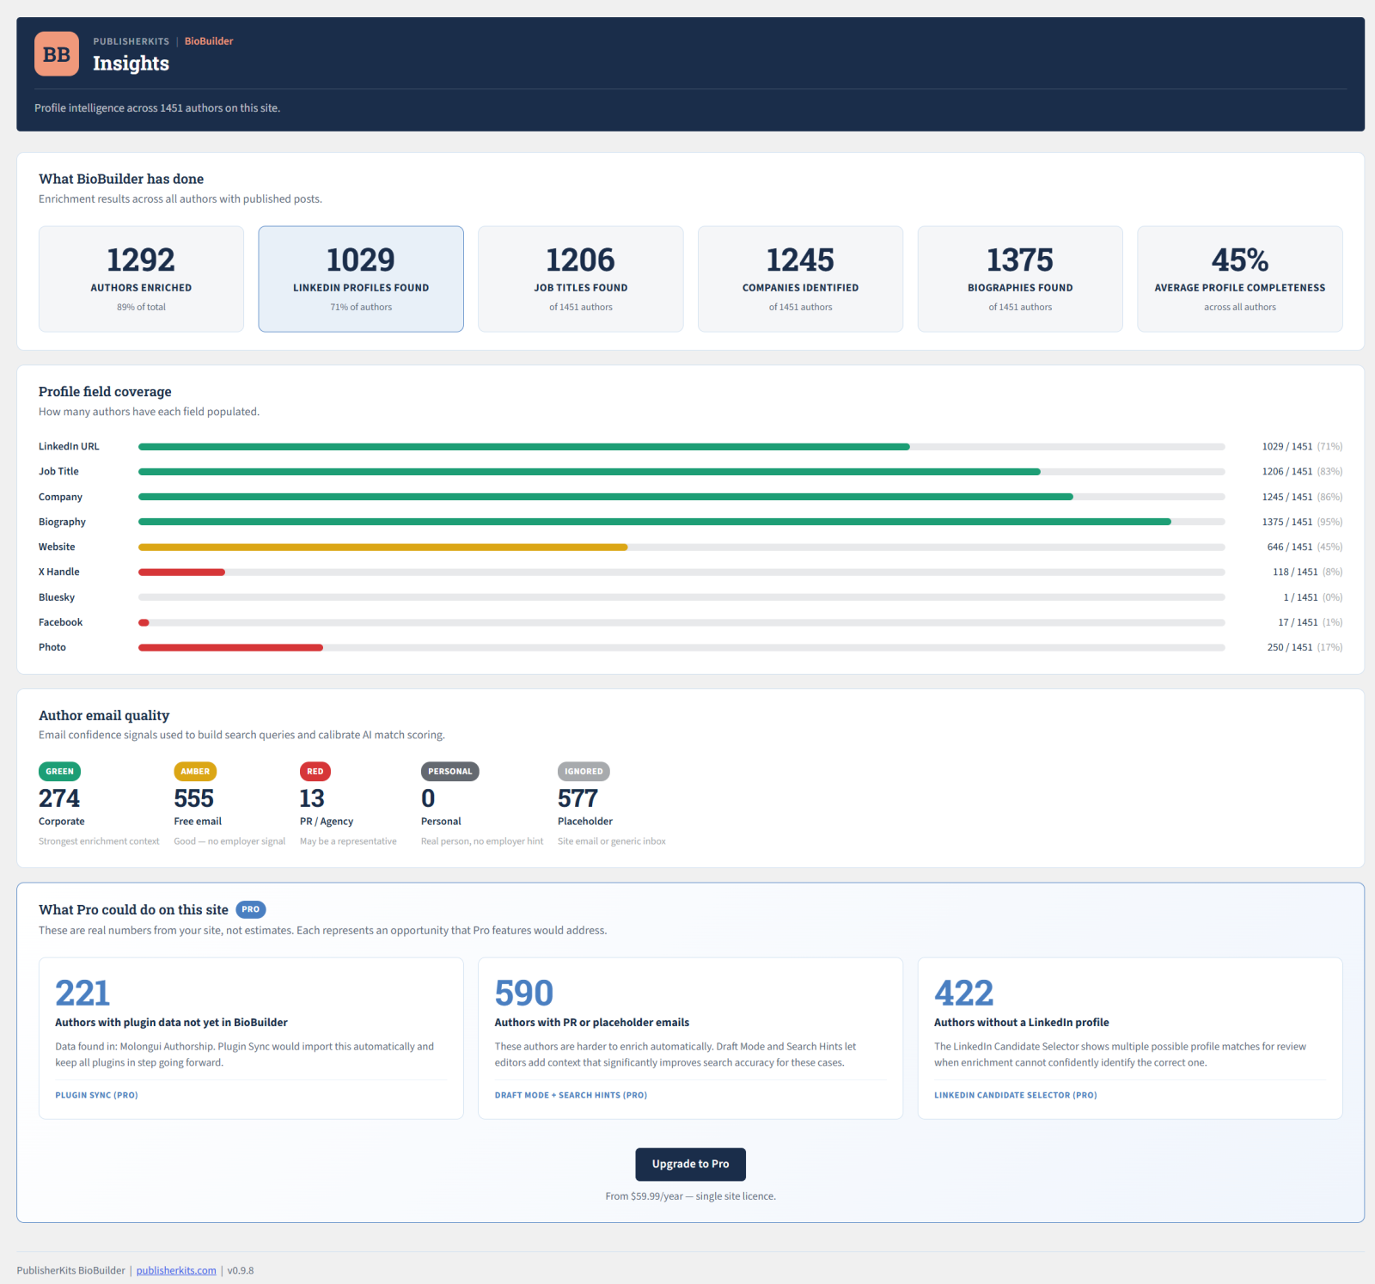Click the 'X Handle' field label
This screenshot has width=1375, height=1284.
[x=59, y=572]
